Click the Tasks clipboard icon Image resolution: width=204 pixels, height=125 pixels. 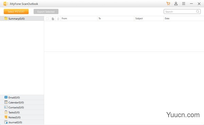pos(6,112)
